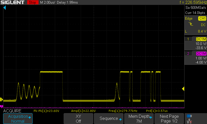Image resolution: width=207 pixels, height=124 pixels.
Task: Click the channel 1 10.0 V/ scale
Action: tap(201, 44)
